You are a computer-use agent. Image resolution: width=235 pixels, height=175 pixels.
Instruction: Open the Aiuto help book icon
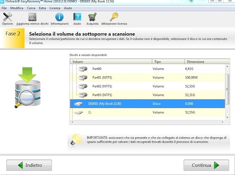[x=77, y=17]
